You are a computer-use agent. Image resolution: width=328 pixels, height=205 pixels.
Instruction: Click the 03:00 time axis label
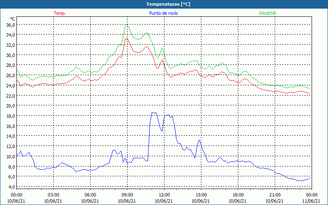click(53, 195)
